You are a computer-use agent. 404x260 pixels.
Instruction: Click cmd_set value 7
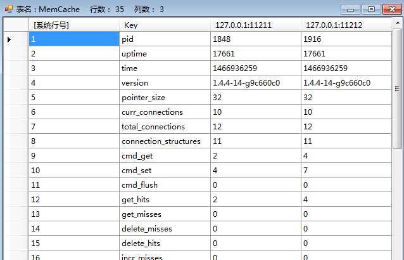coord(346,170)
